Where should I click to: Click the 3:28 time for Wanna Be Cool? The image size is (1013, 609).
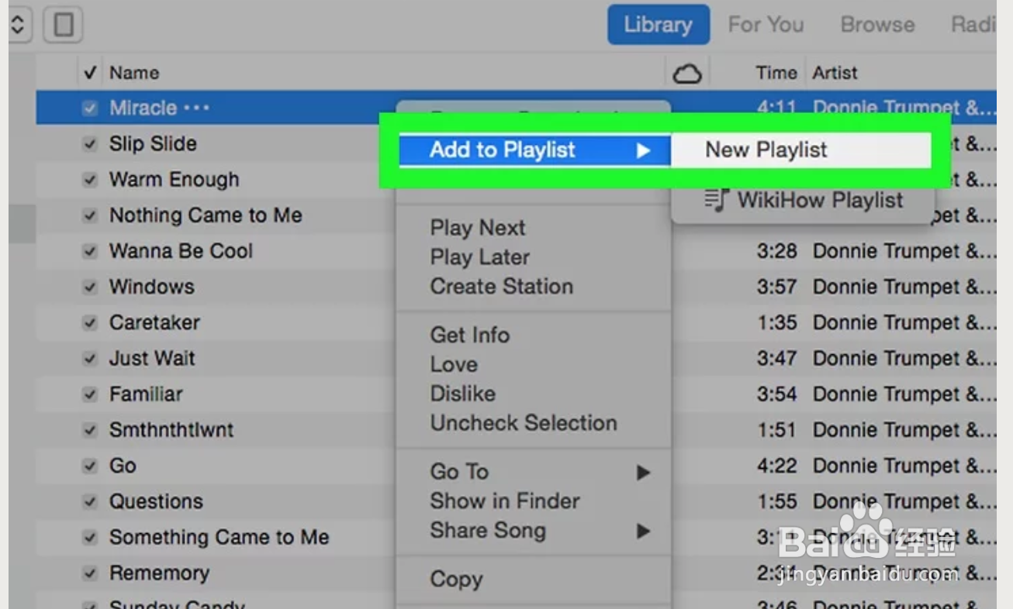pos(776,251)
